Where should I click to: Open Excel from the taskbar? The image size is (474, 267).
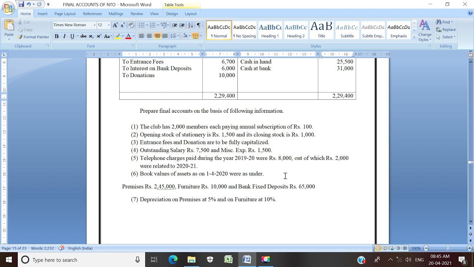click(228, 260)
